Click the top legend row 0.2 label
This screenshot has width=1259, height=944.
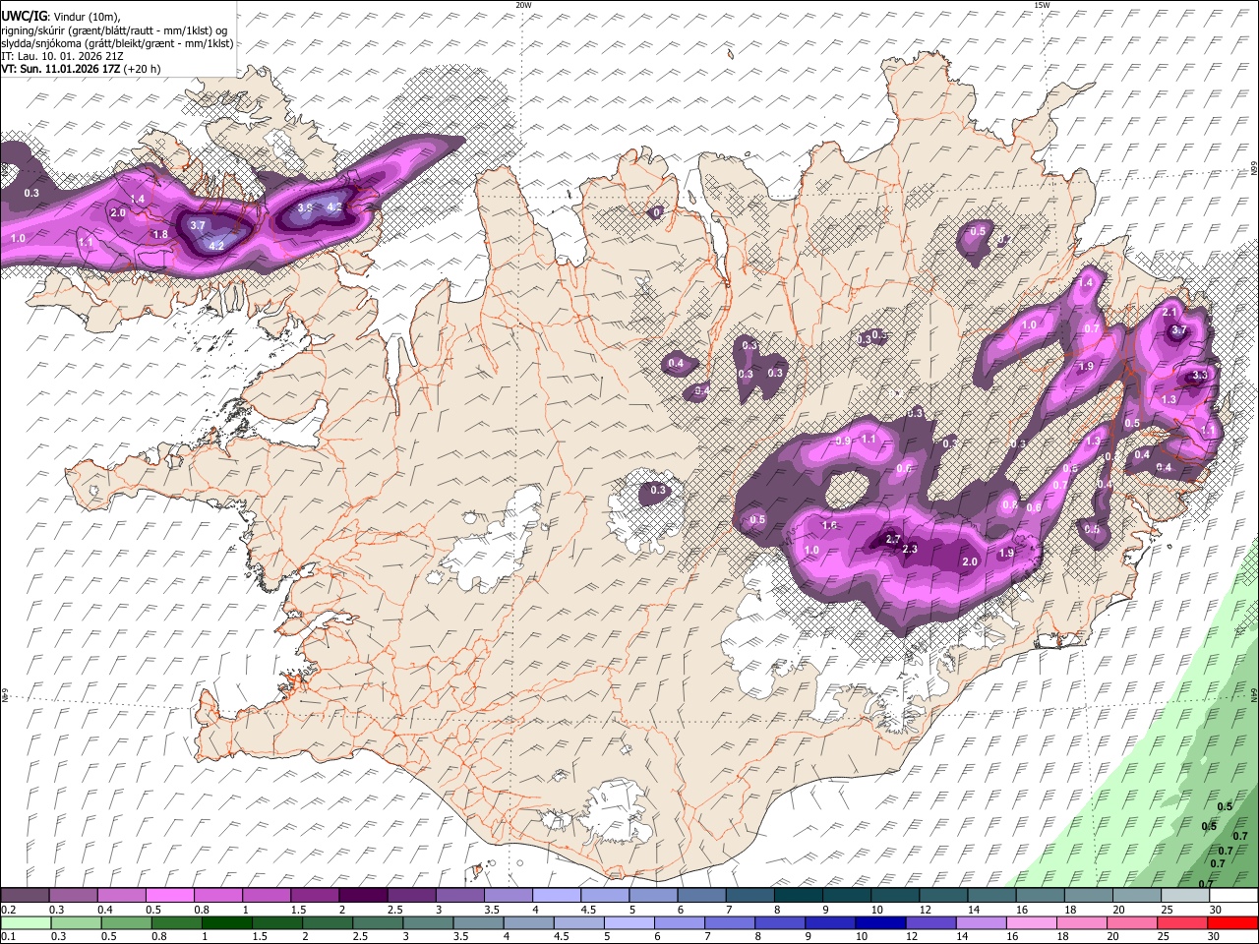pos(9,910)
